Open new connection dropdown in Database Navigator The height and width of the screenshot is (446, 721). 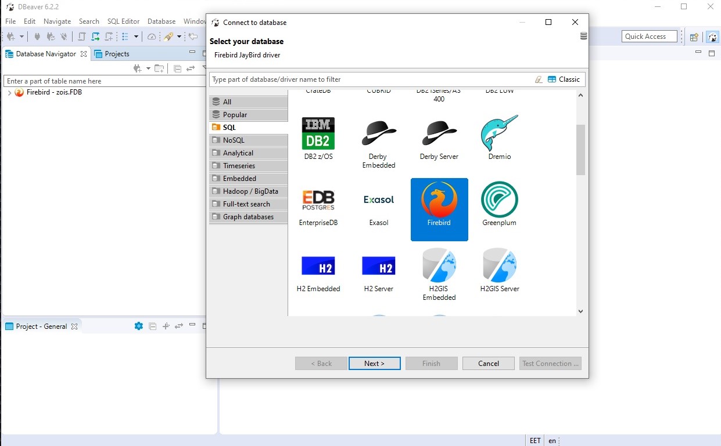click(x=148, y=68)
